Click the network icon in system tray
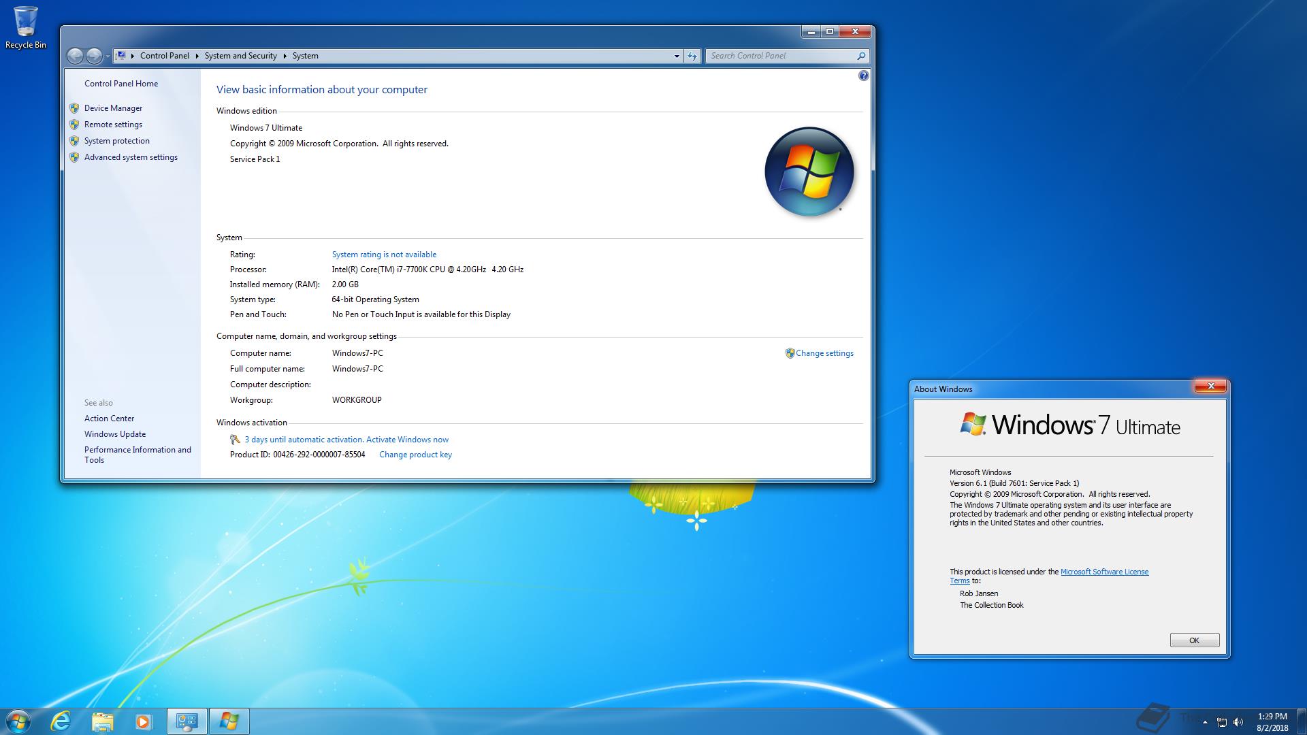This screenshot has height=735, width=1307. (1222, 722)
